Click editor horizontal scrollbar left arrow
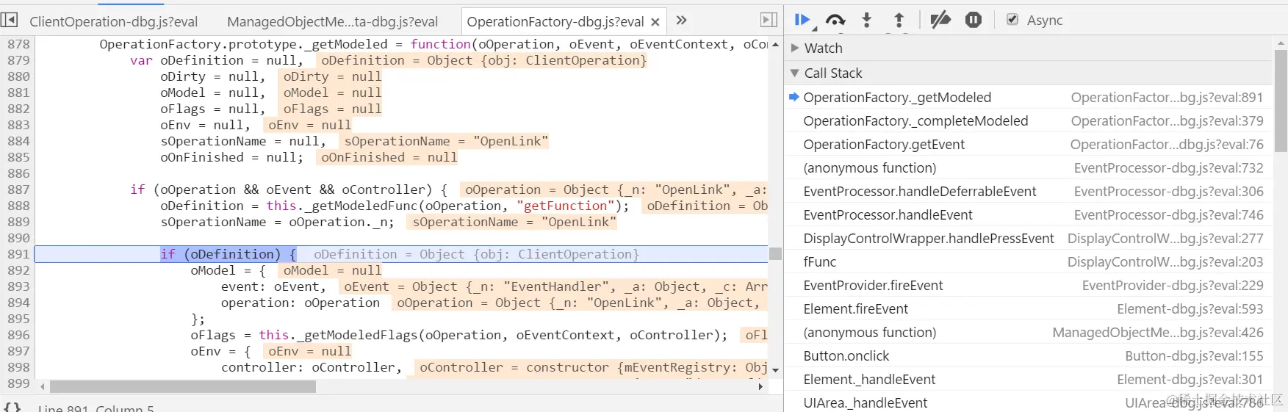Screen dimensions: 1288x412 coord(43,386)
